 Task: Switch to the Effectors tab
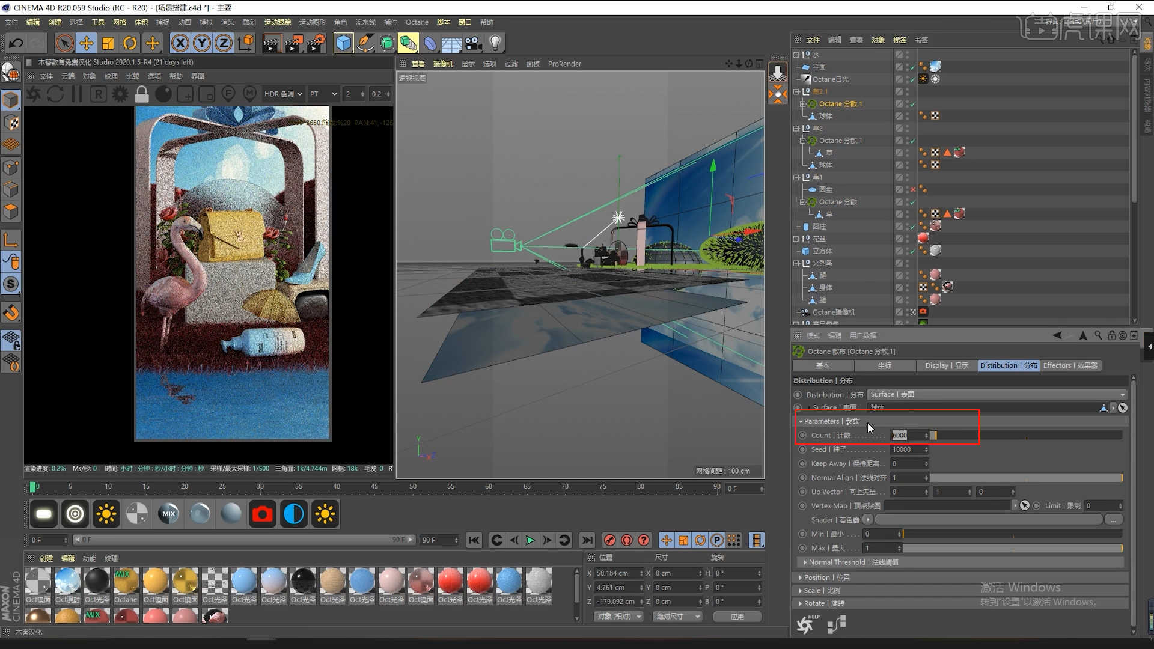tap(1070, 365)
